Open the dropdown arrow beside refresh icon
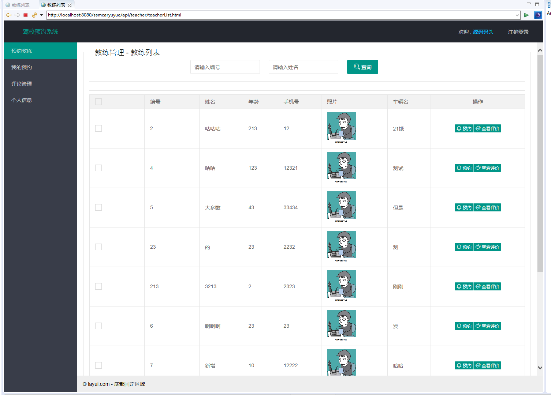Image resolution: width=551 pixels, height=395 pixels. click(x=41, y=15)
